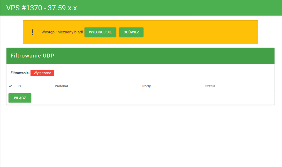The image size is (282, 167).
Task: Sort by the Protokół column header
Action: 61,86
